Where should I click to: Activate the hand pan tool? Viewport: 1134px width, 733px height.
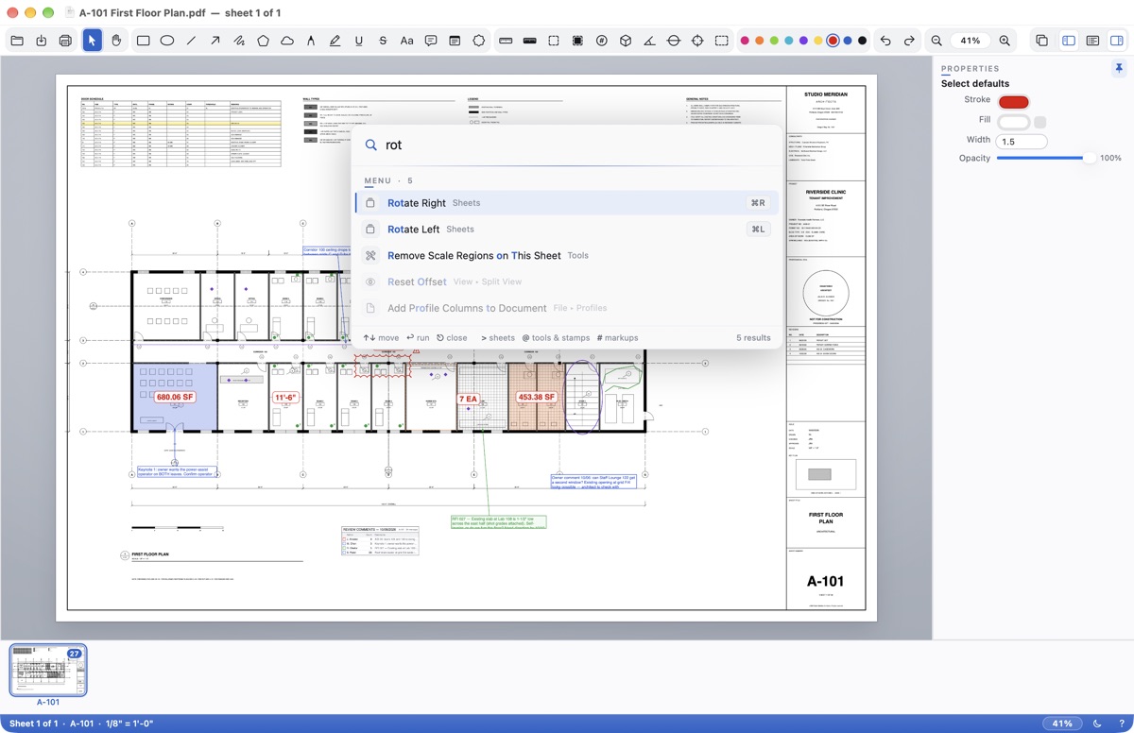coord(116,41)
